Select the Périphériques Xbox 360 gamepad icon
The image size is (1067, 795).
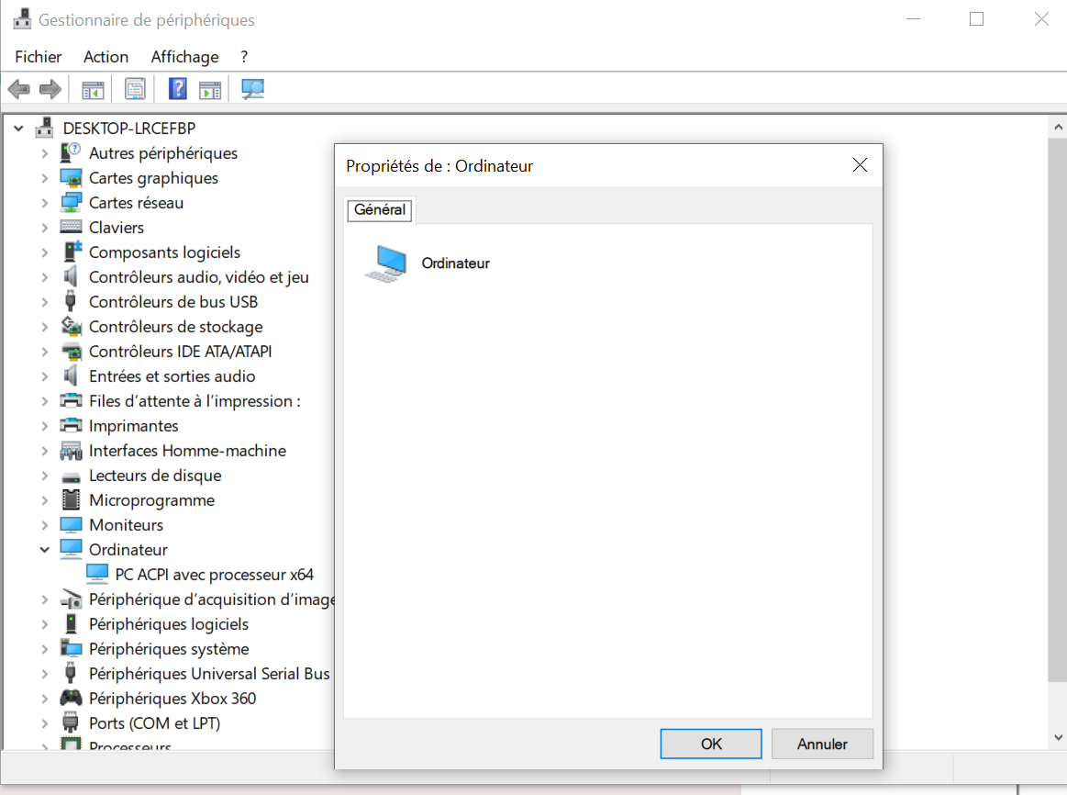click(x=71, y=699)
